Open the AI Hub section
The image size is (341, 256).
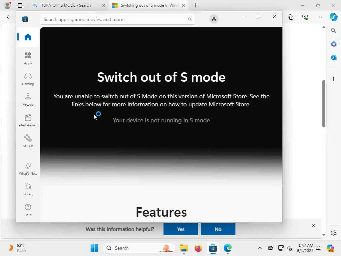click(x=28, y=141)
